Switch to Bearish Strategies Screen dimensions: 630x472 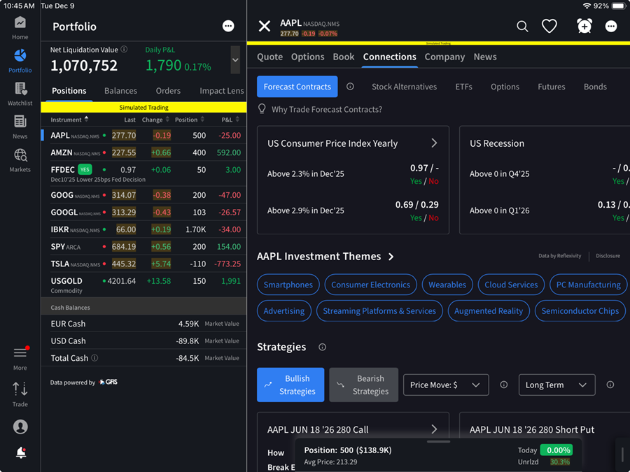coord(363,385)
